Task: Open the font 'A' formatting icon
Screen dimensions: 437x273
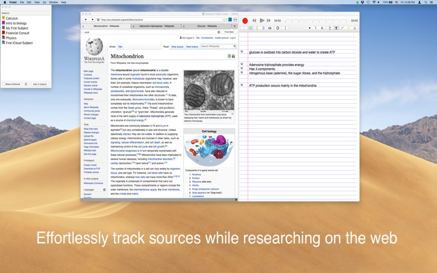Action: click(x=322, y=28)
